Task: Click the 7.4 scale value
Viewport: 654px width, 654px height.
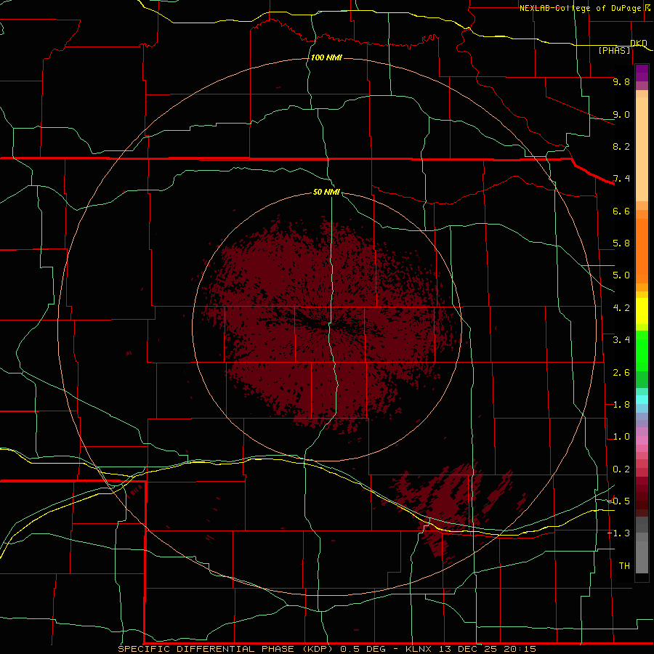Action: [x=621, y=179]
